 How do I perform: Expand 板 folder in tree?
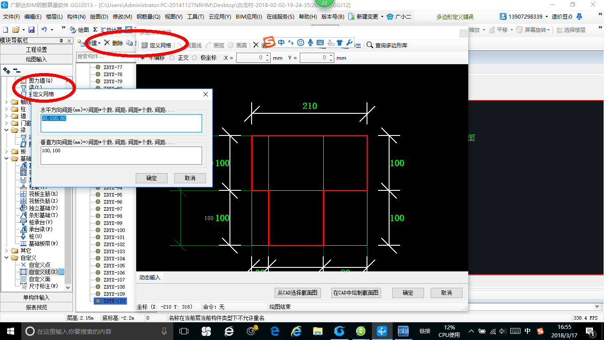[6, 151]
